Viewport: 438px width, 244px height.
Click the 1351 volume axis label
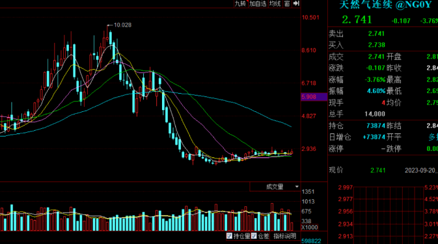pyautogui.click(x=308, y=192)
